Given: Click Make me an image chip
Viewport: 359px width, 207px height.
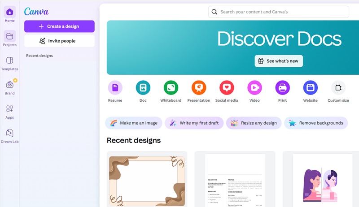Looking at the screenshot, I should (134, 123).
